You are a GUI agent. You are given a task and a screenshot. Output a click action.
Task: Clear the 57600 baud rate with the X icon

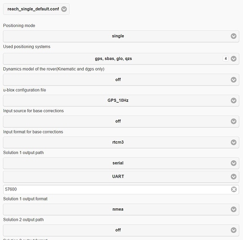point(234,190)
